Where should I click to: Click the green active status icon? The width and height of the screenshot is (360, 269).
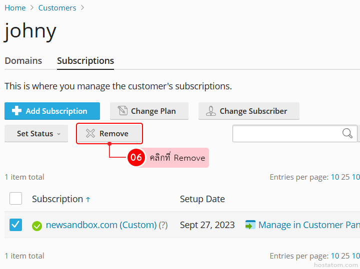coord(36,226)
